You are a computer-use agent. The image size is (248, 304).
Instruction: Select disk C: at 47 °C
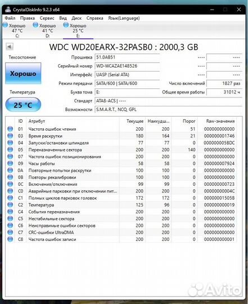click(15, 30)
